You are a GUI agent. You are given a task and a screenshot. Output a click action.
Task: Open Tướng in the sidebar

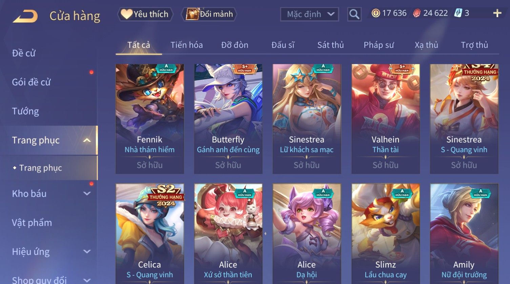click(25, 111)
